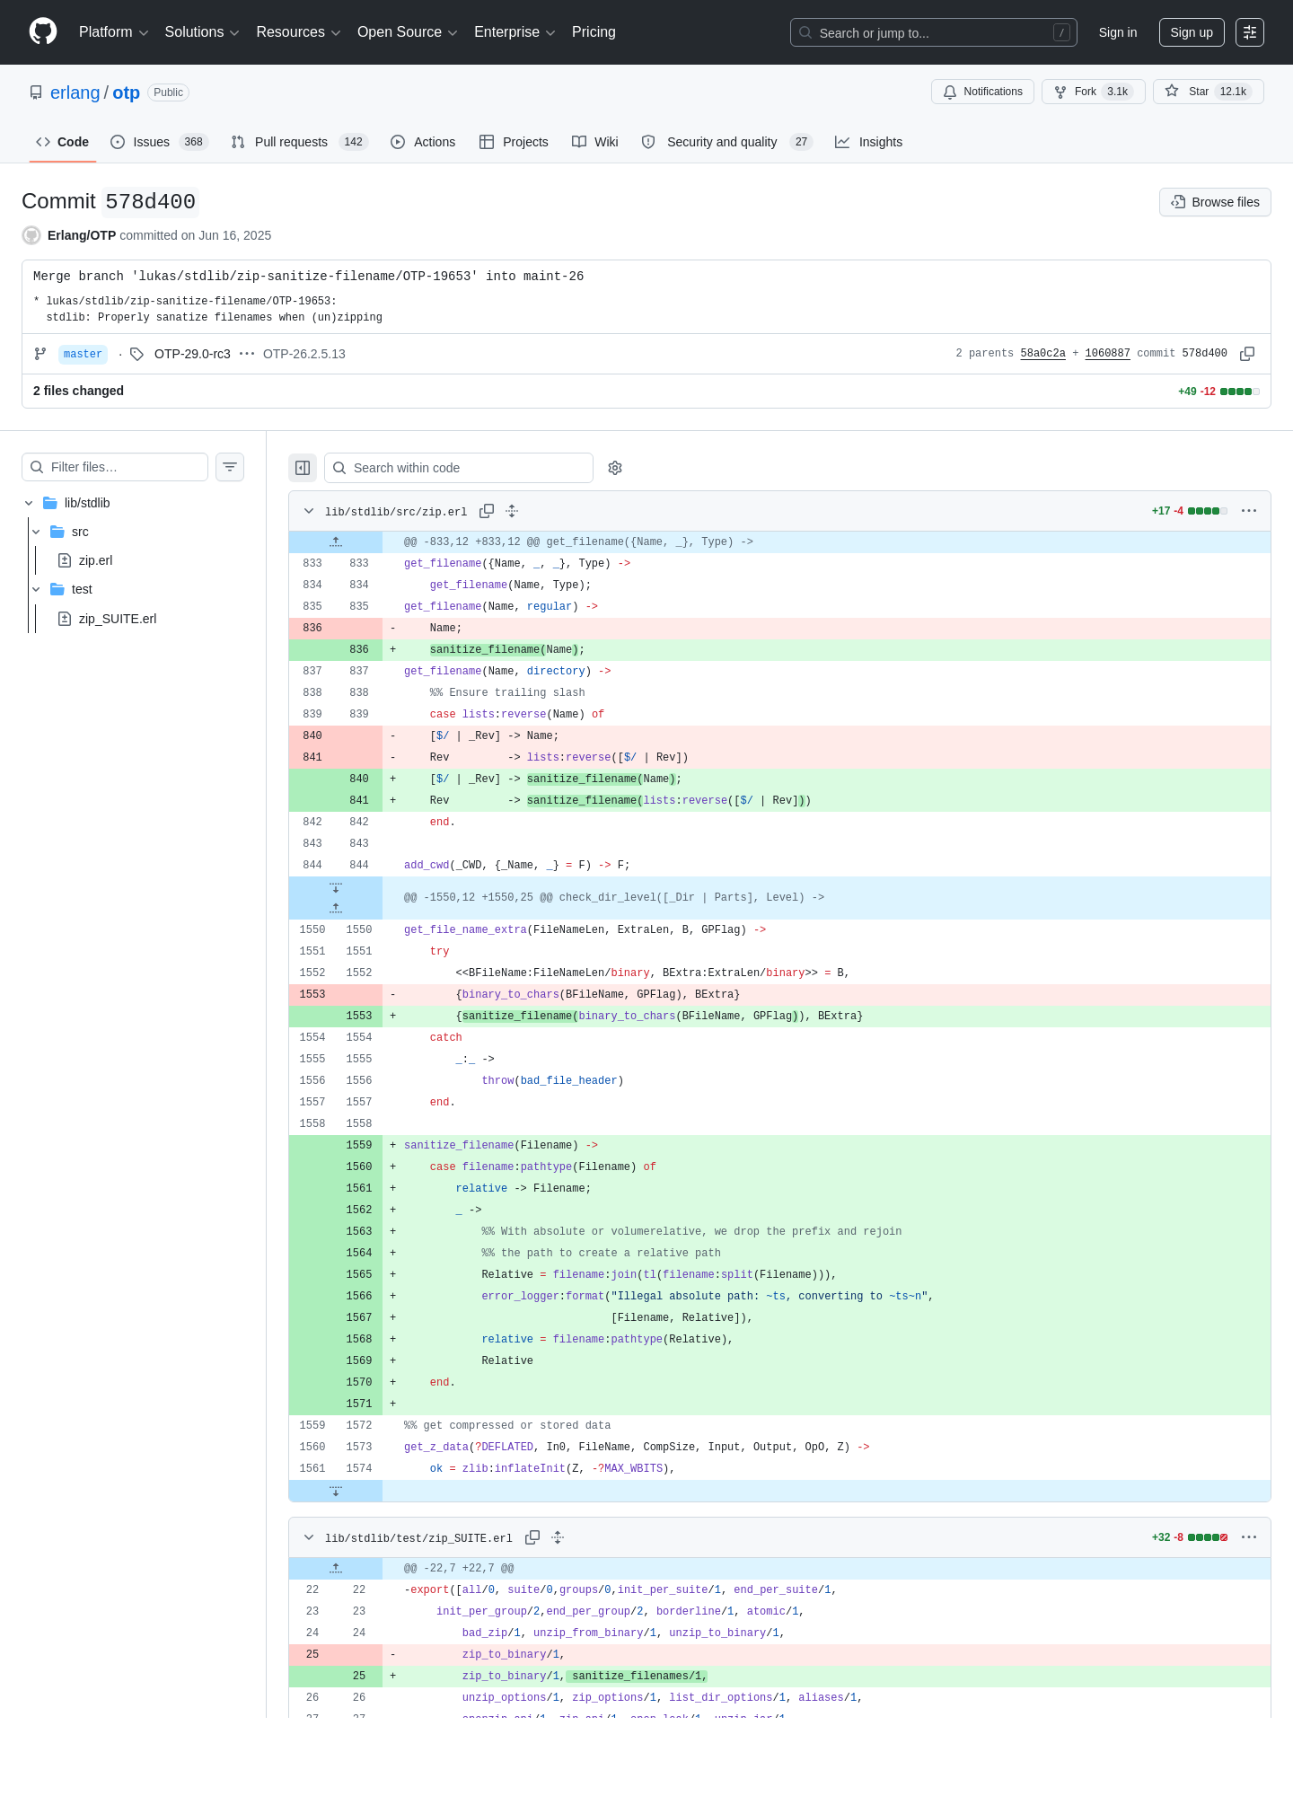Copy full commit SHA icon
This screenshot has width=1293, height=1796.
[x=1247, y=354]
